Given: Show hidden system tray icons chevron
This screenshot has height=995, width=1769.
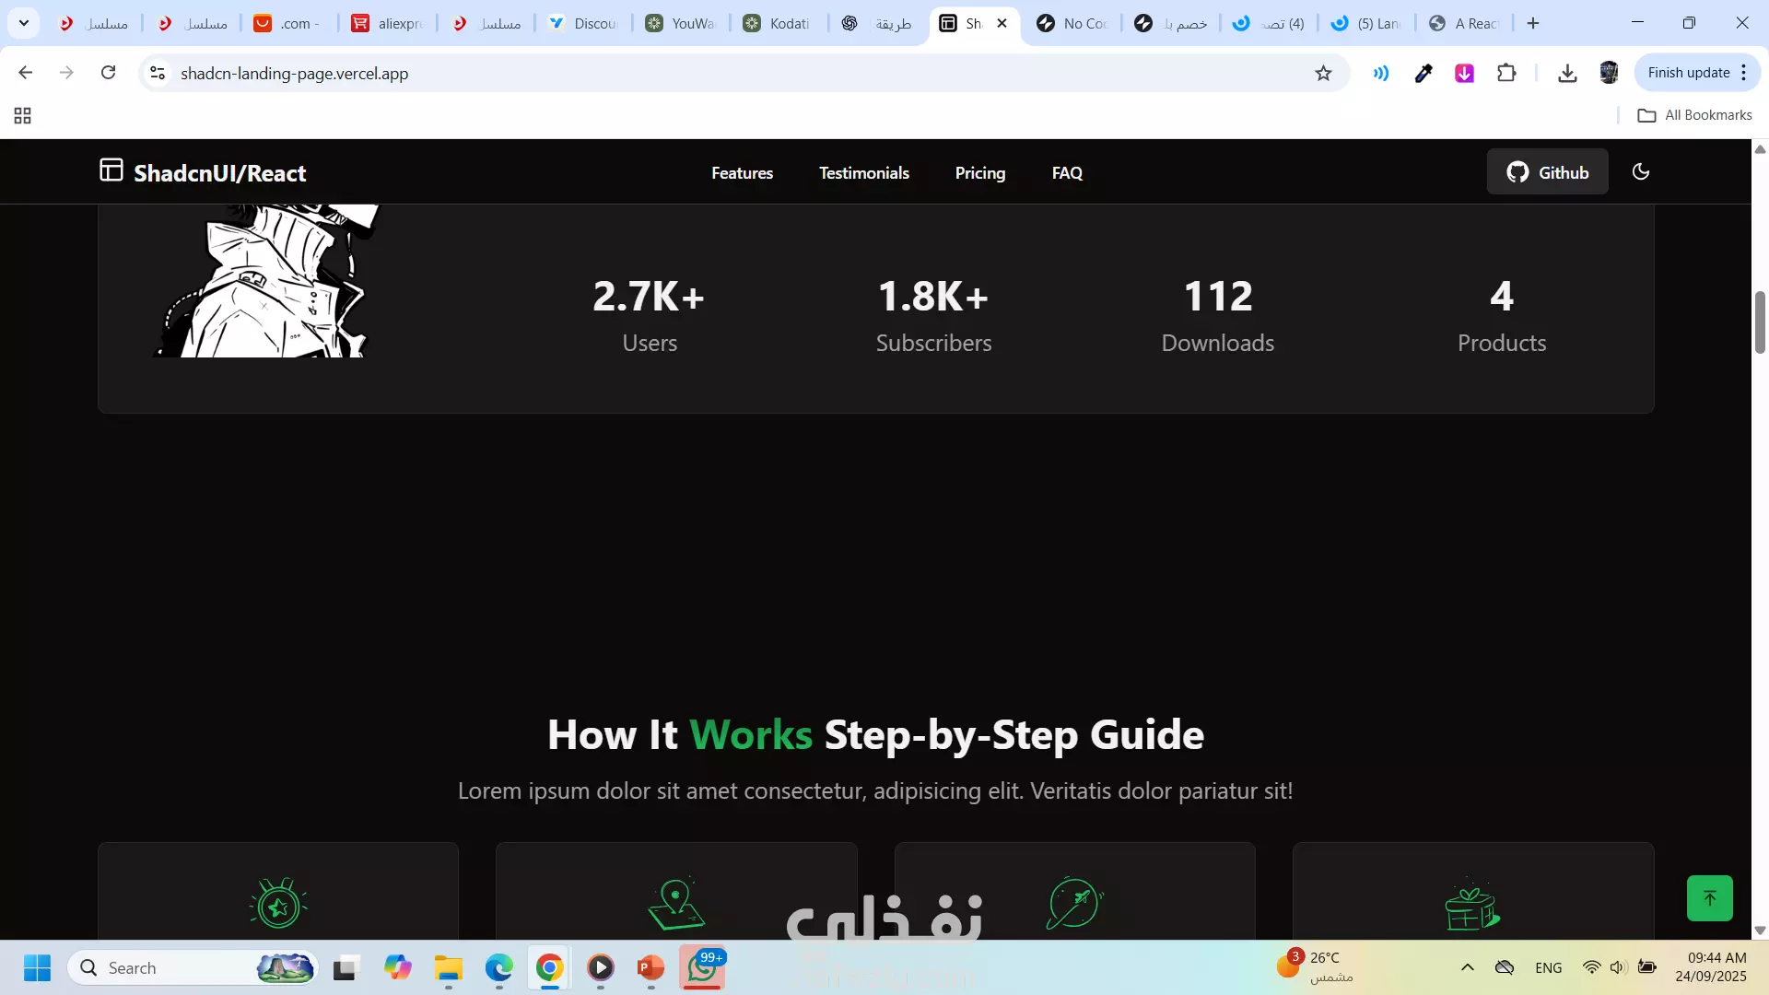Looking at the screenshot, I should point(1468,967).
